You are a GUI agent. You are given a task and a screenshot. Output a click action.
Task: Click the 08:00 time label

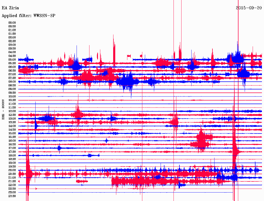click(x=12, y=82)
